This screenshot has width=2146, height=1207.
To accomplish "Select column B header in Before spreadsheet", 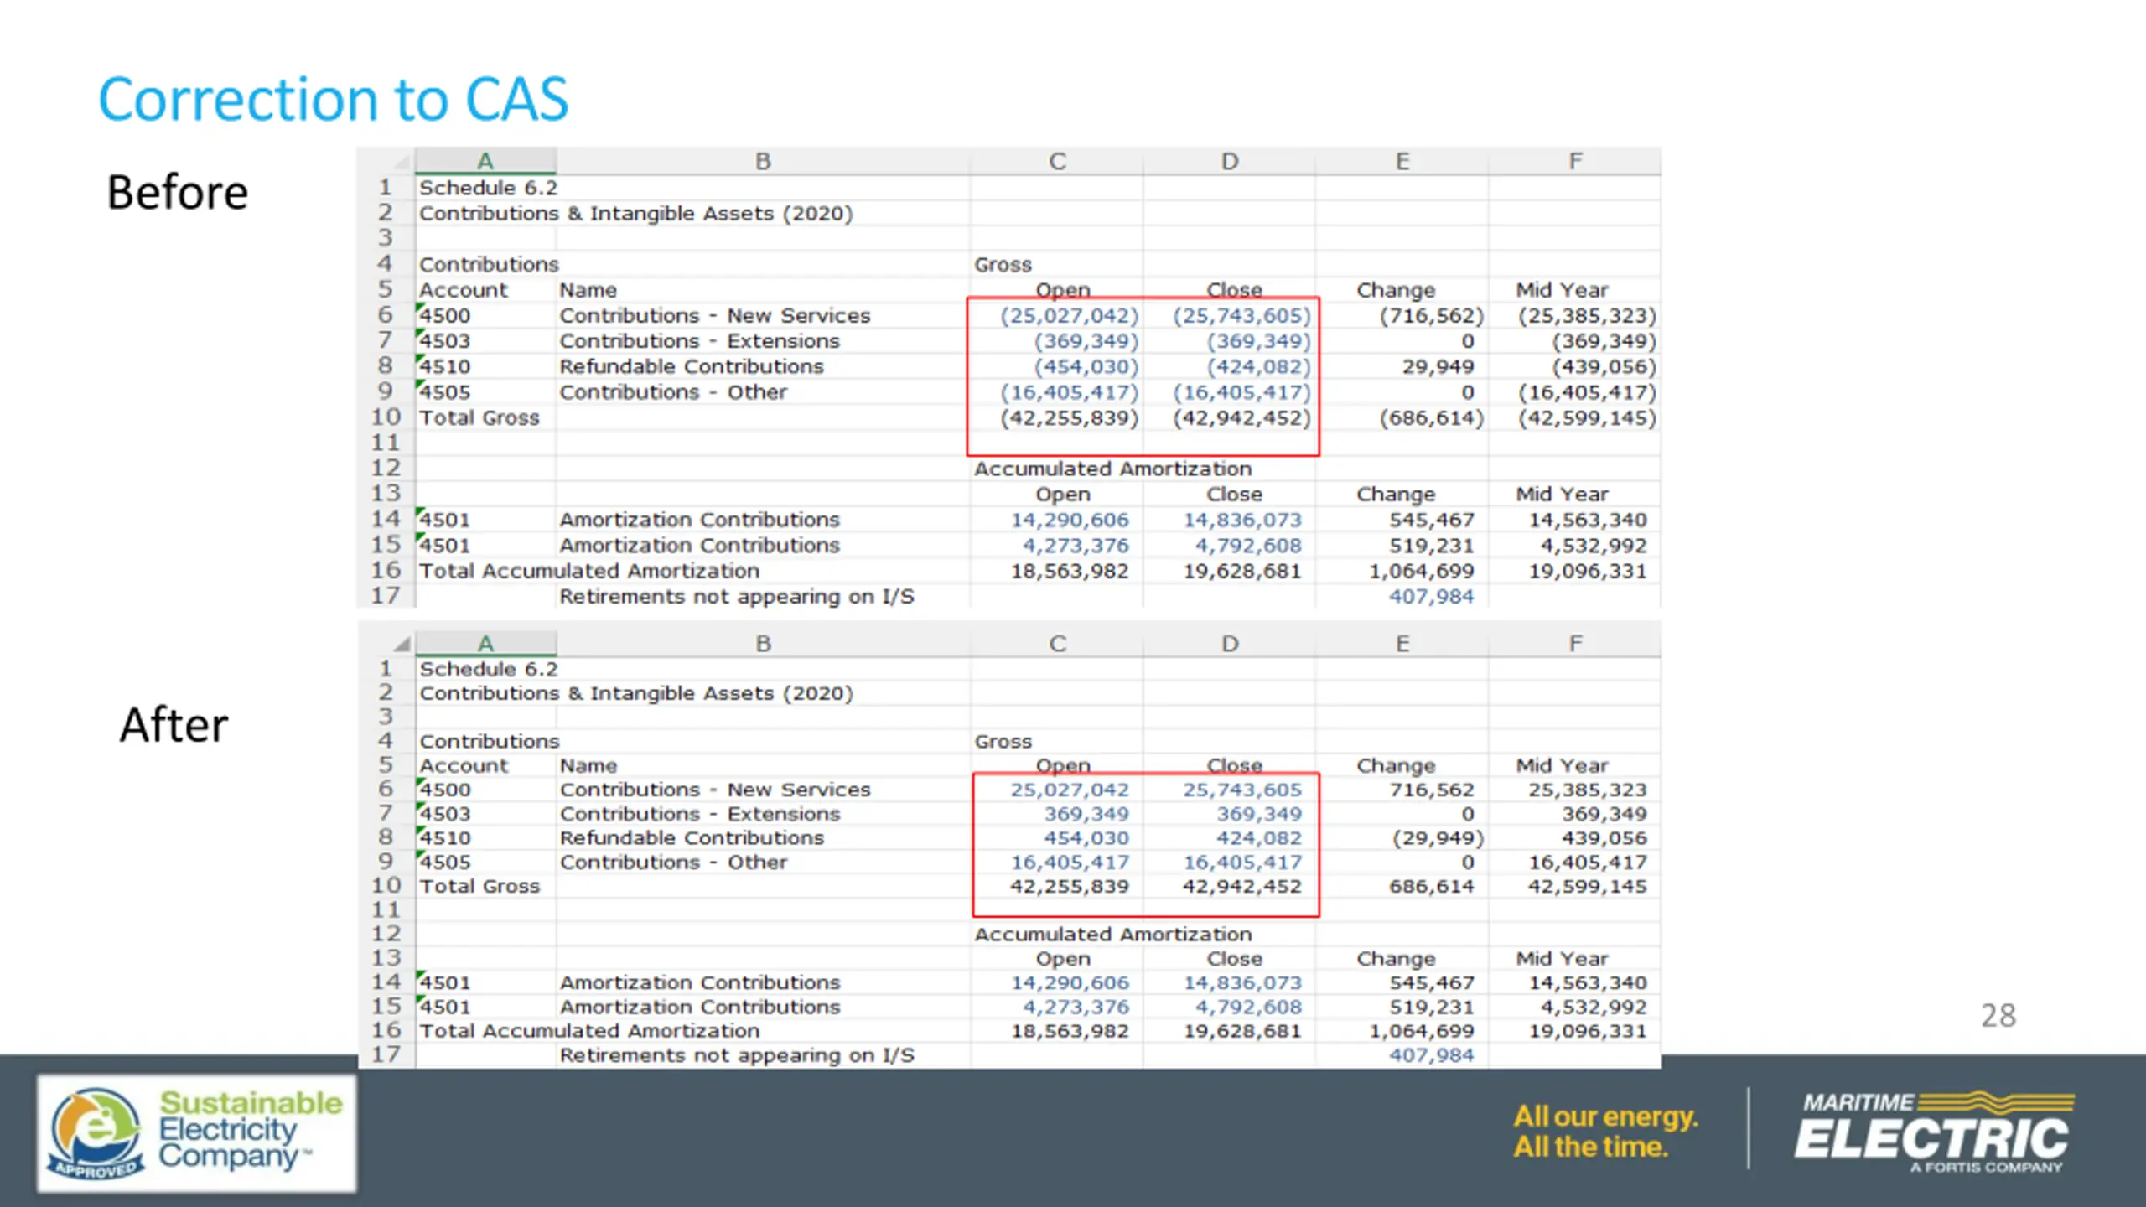I will tap(763, 161).
